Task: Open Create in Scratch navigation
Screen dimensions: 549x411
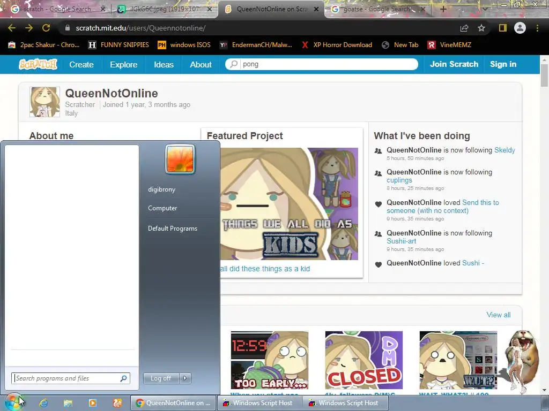Action: click(x=81, y=64)
